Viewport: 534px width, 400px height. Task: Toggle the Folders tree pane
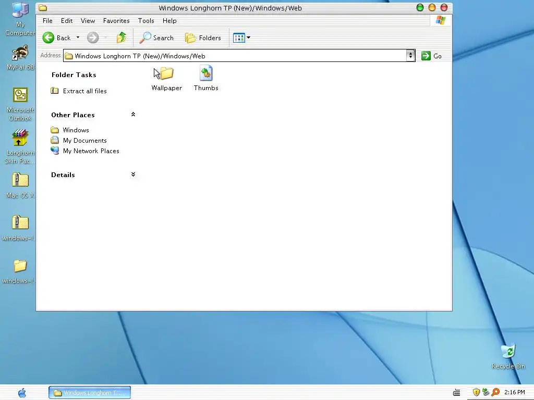click(203, 37)
